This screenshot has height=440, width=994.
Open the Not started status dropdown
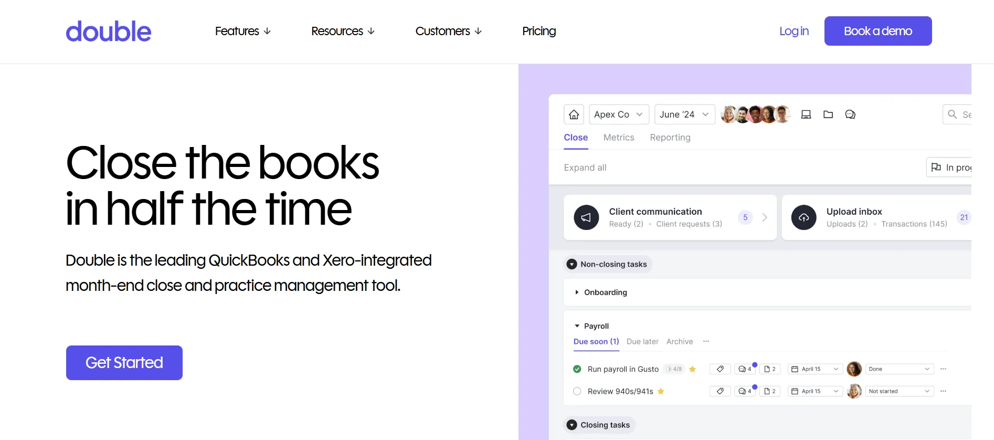pos(900,391)
